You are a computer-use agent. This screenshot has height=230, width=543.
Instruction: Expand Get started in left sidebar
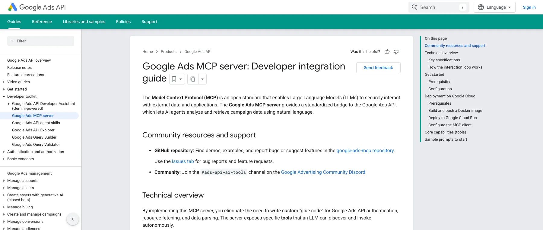pyautogui.click(x=4, y=89)
